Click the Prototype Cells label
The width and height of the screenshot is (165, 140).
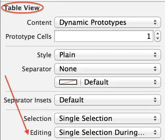pyautogui.click(x=28, y=37)
